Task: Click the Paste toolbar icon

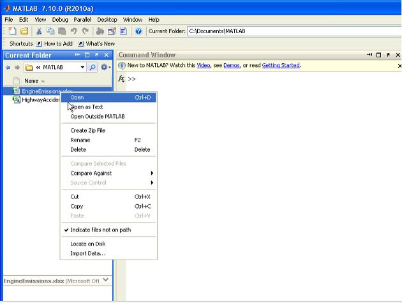Action: coord(62,31)
